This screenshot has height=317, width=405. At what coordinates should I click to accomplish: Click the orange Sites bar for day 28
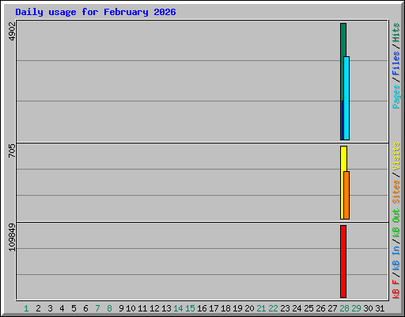(x=346, y=195)
